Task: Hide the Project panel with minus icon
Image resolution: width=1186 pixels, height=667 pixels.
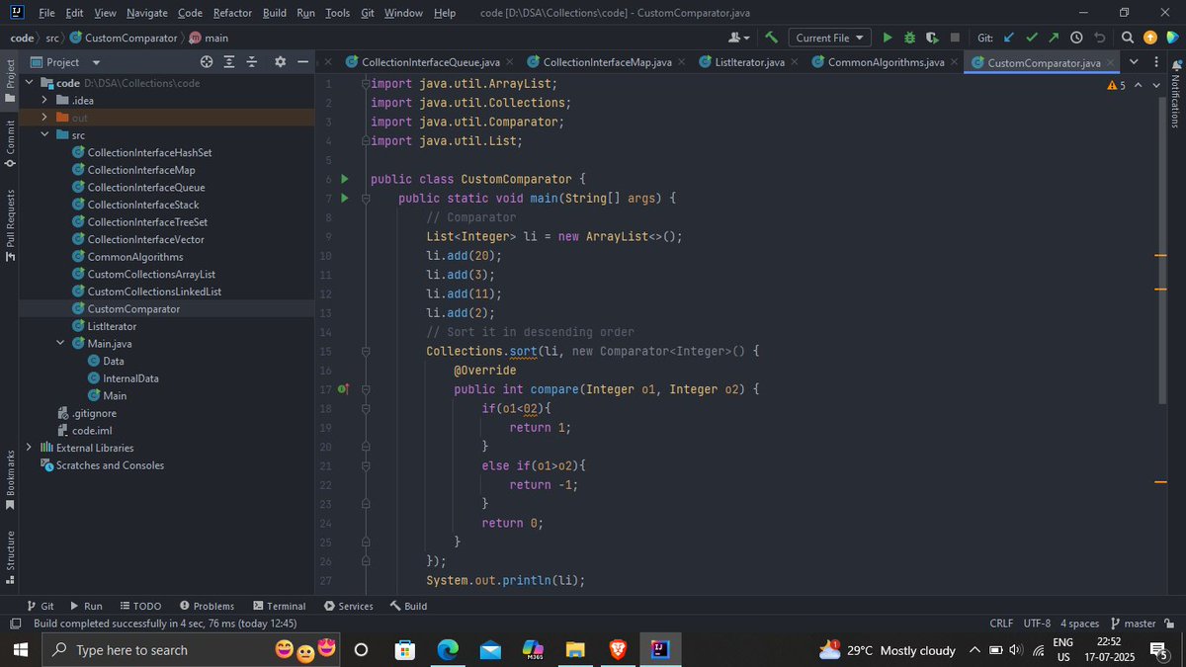Action: (302, 61)
